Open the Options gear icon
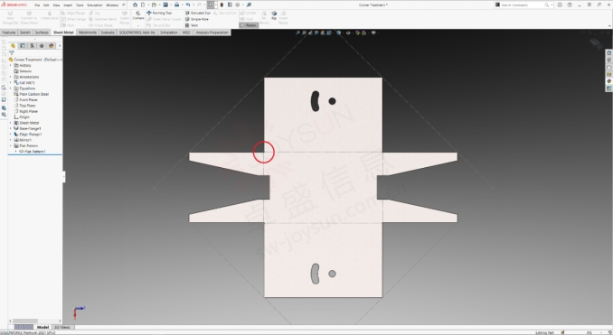This screenshot has height=335, width=613. point(237,5)
